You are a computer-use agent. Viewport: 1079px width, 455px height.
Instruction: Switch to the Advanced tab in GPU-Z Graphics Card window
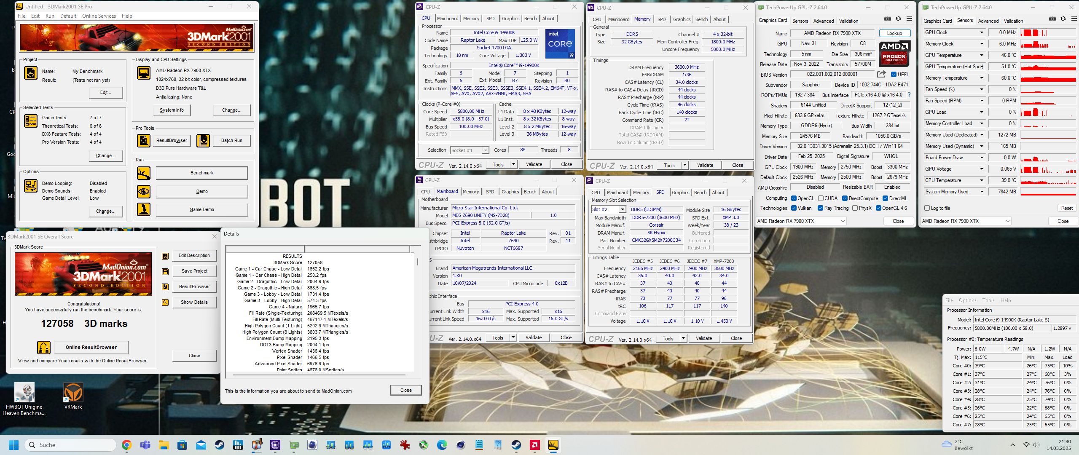[824, 21]
